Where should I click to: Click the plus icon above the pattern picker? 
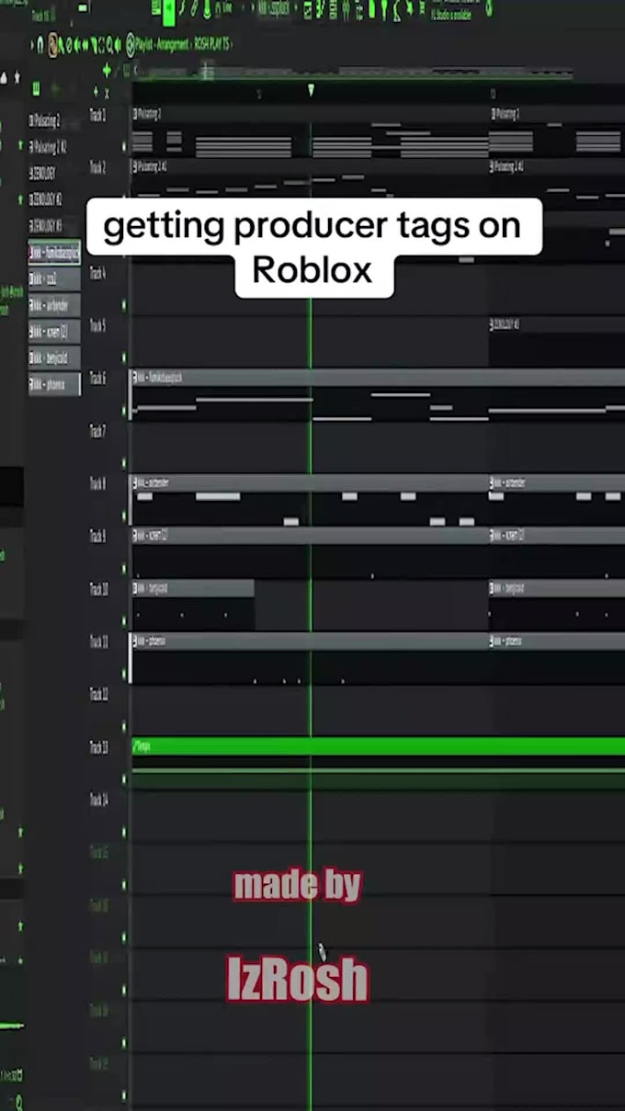108,71
